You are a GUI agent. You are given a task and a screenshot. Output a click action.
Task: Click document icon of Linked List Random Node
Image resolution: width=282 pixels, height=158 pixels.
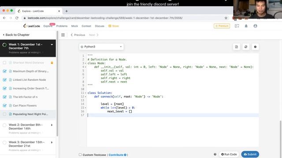point(10,80)
